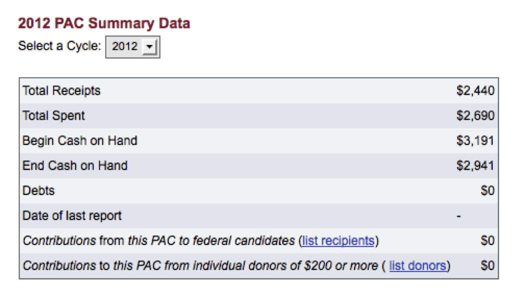Viewport: 518px width, 296px height.
Task: Select the Debts row label
Action: pos(38,191)
